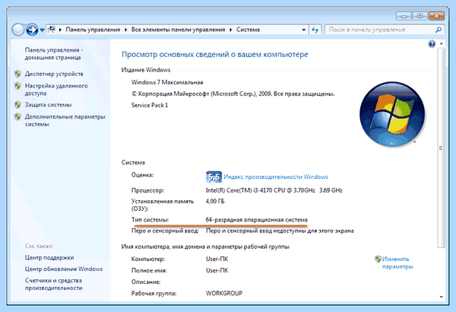Open 'Центр поддержки' link
The height and width of the screenshot is (312, 456).
pyautogui.click(x=49, y=257)
